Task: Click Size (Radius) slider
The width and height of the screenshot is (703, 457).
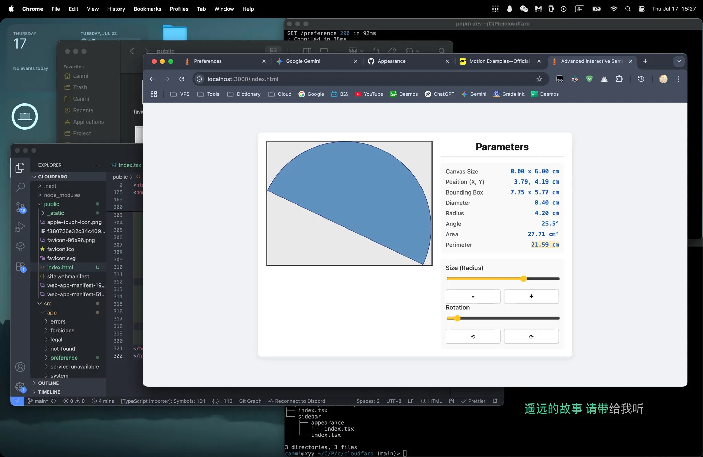Action: coord(503,279)
